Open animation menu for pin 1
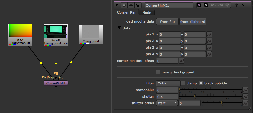The height and width of the screenshot is (113, 253). coord(209,34)
